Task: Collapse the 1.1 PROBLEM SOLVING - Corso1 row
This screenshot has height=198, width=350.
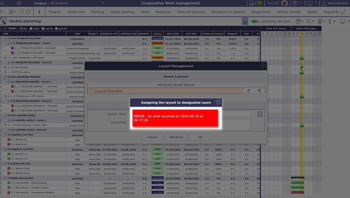Action: (x=9, y=43)
